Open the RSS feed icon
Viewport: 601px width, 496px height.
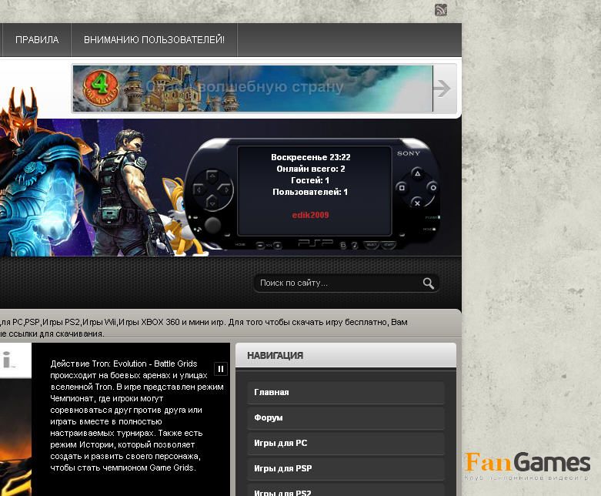coord(441,10)
